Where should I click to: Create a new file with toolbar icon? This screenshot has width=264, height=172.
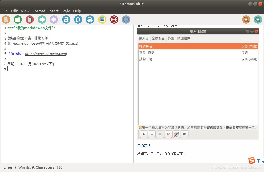6,20
